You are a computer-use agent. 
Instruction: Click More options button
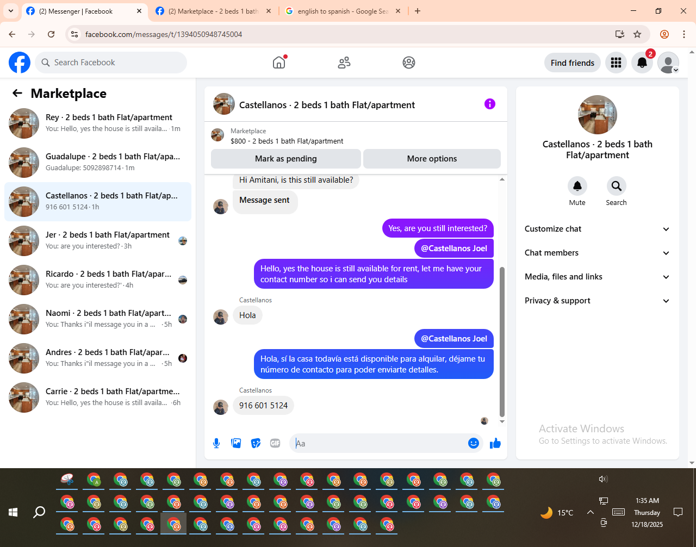[432, 159]
